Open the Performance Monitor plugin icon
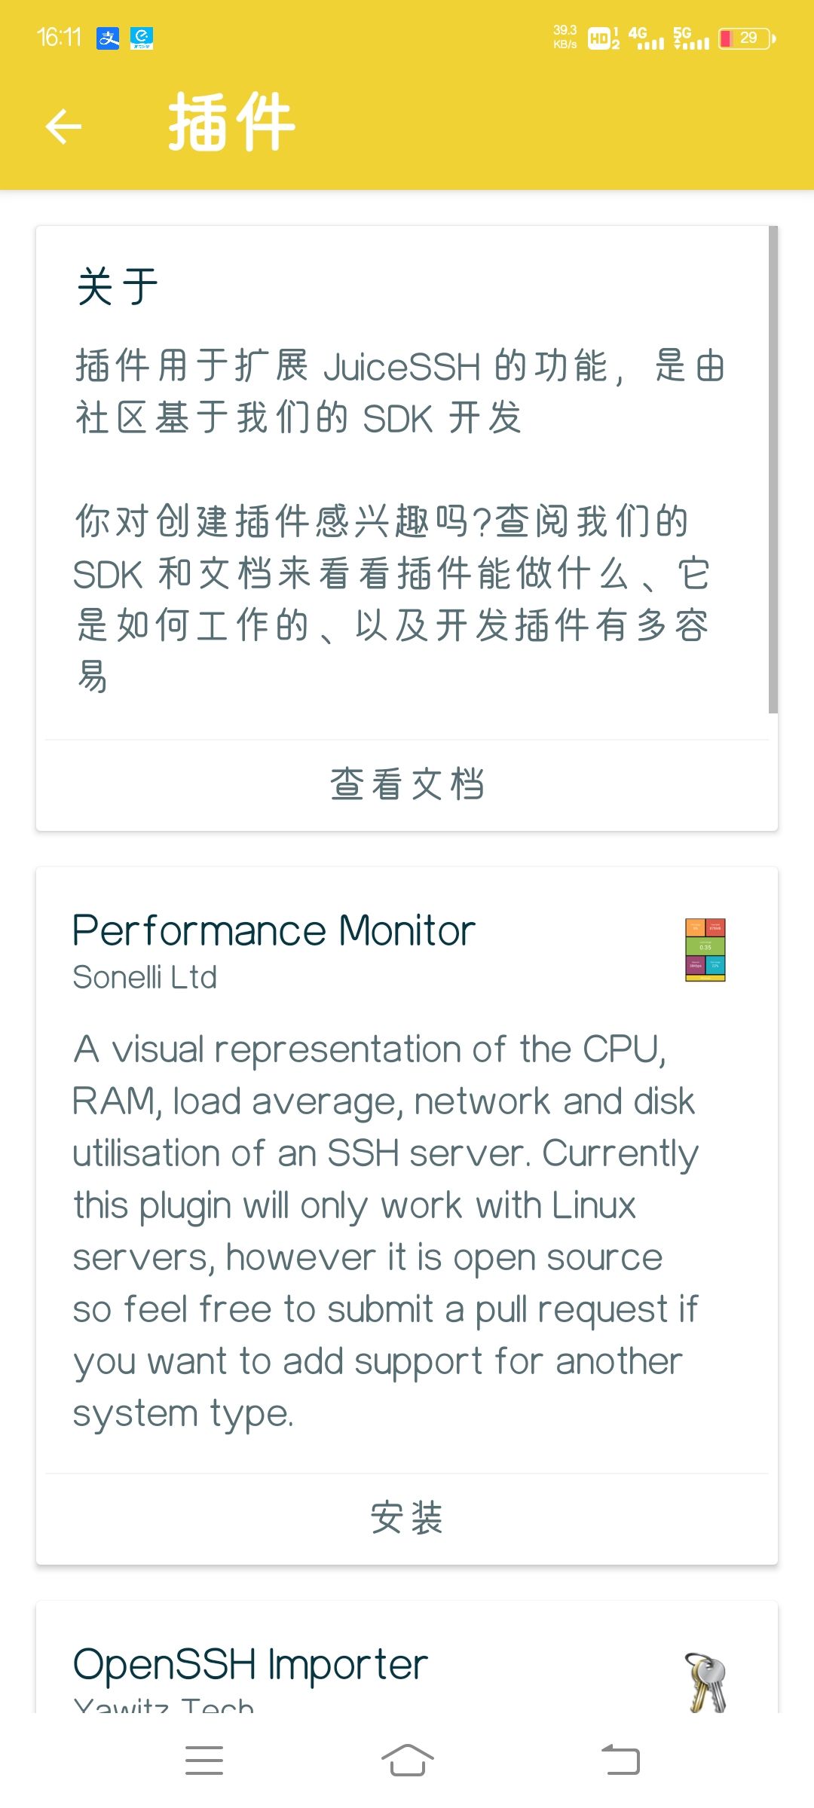The image size is (814, 1808). coord(705,950)
